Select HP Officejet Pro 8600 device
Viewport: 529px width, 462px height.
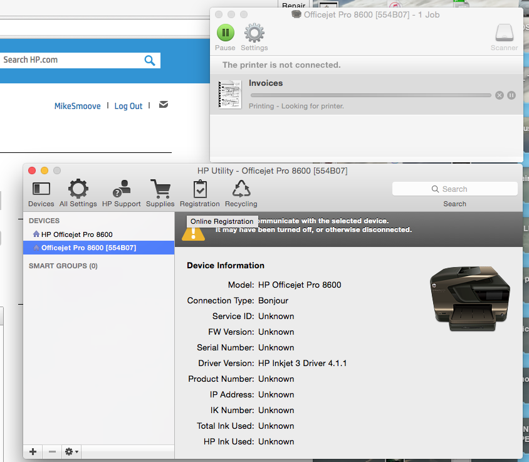76,234
